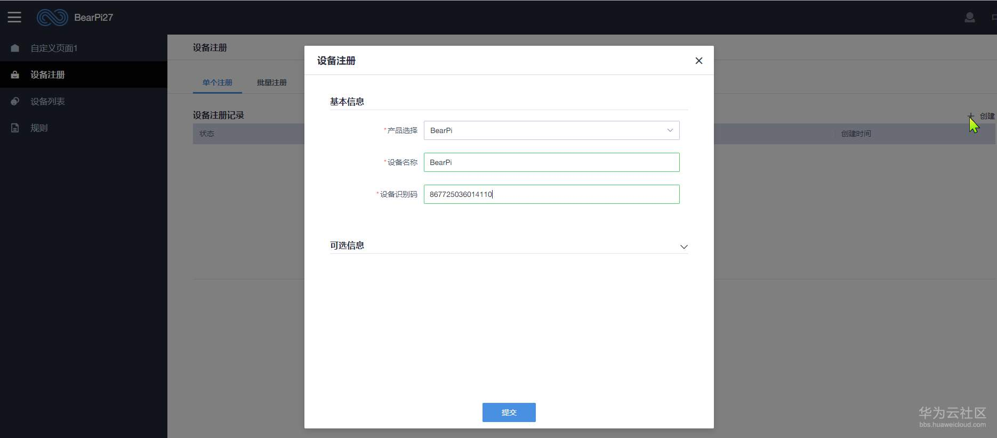The height and width of the screenshot is (438, 997).
Task: Open 规则 in the sidebar
Action: point(39,128)
